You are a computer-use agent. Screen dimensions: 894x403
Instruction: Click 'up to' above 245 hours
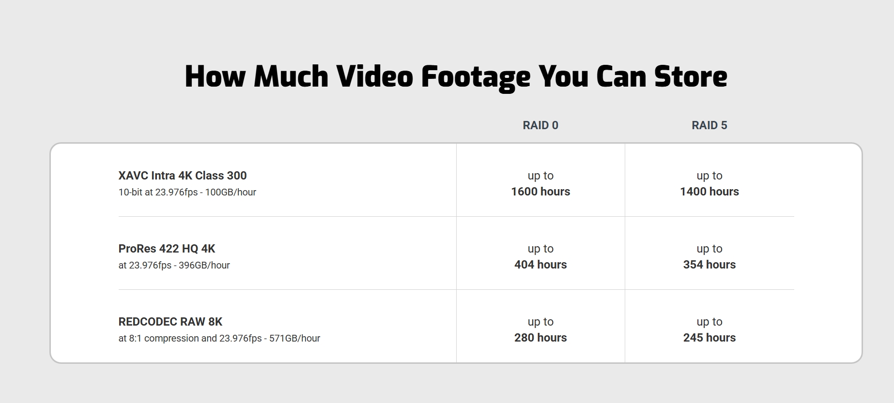click(x=709, y=322)
